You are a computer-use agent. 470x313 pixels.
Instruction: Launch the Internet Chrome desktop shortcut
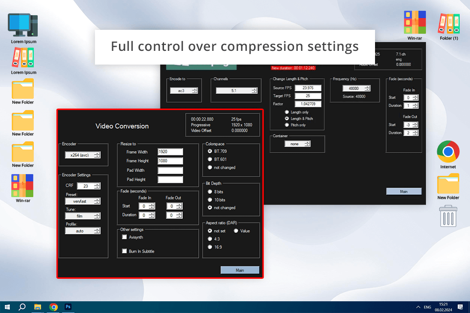448,155
